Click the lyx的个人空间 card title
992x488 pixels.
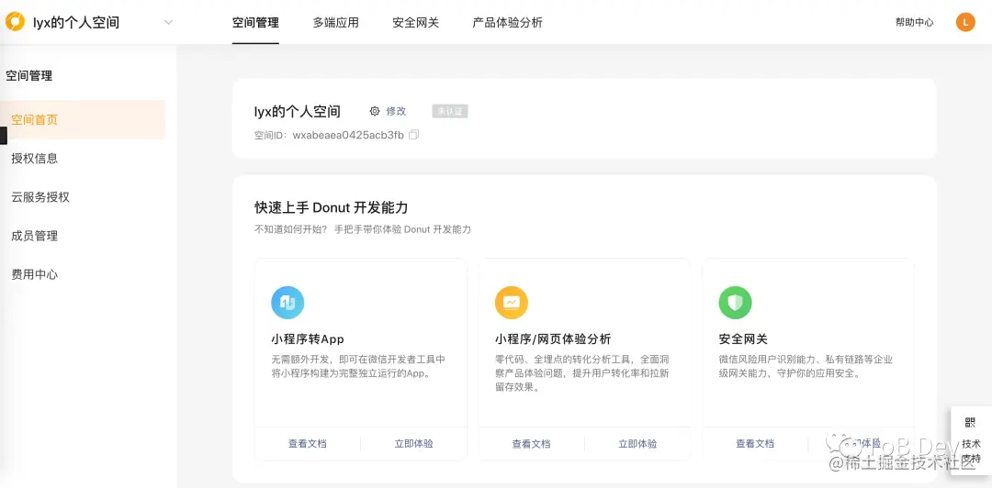point(298,112)
